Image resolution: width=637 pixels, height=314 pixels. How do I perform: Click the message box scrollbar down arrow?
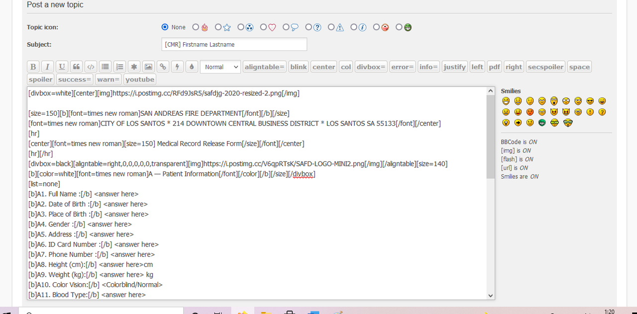pyautogui.click(x=491, y=296)
